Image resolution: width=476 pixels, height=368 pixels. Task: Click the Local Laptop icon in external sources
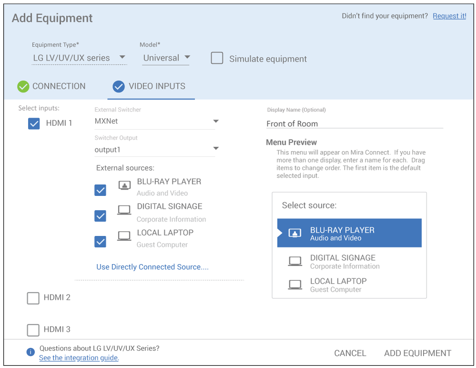click(x=124, y=236)
